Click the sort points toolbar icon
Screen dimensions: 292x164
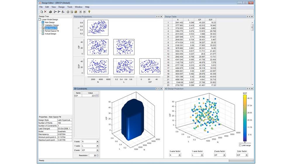pos(63,12)
